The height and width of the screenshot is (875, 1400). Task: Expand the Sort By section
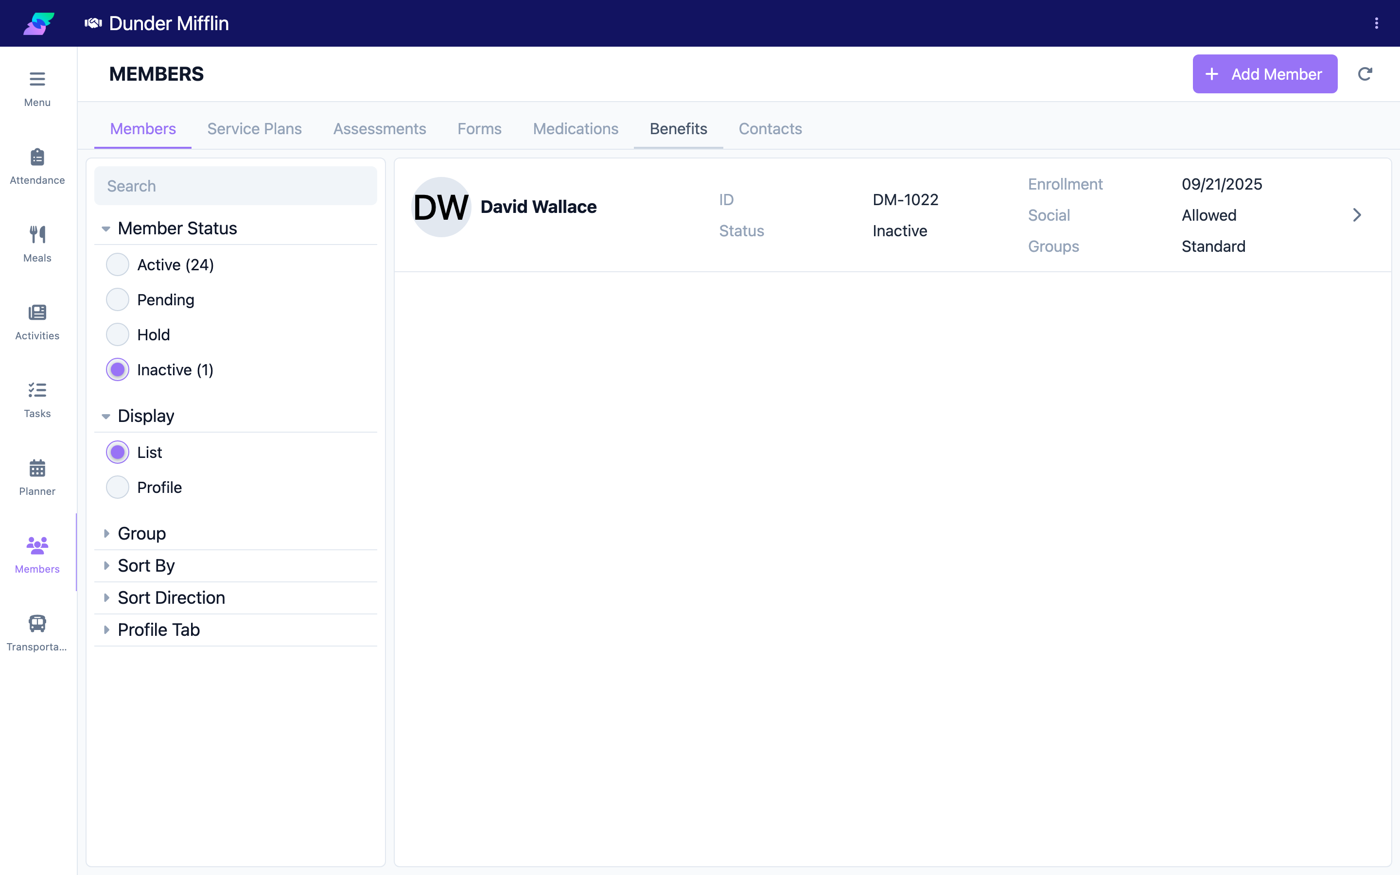point(235,565)
